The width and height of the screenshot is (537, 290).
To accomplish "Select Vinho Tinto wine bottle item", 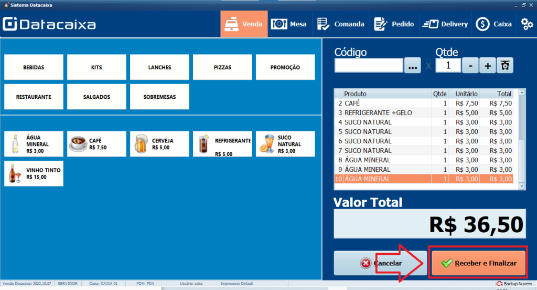I will 34,174.
